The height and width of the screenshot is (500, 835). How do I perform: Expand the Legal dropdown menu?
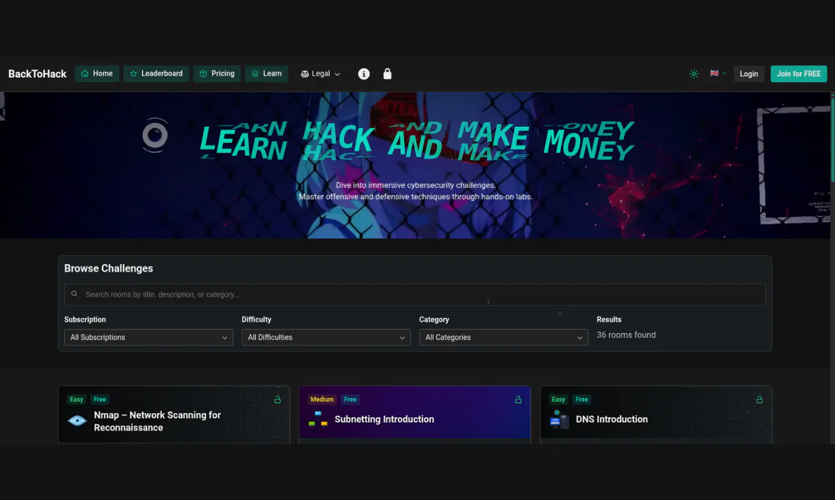[x=320, y=74]
